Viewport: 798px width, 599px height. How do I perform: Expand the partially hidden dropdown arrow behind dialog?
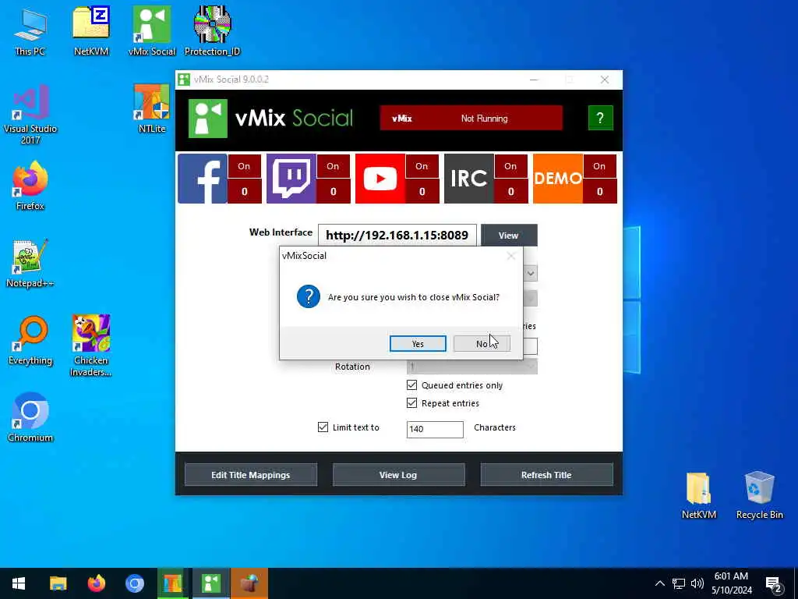(x=530, y=274)
